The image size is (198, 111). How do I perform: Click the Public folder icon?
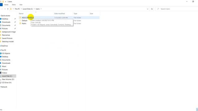tap(20, 23)
